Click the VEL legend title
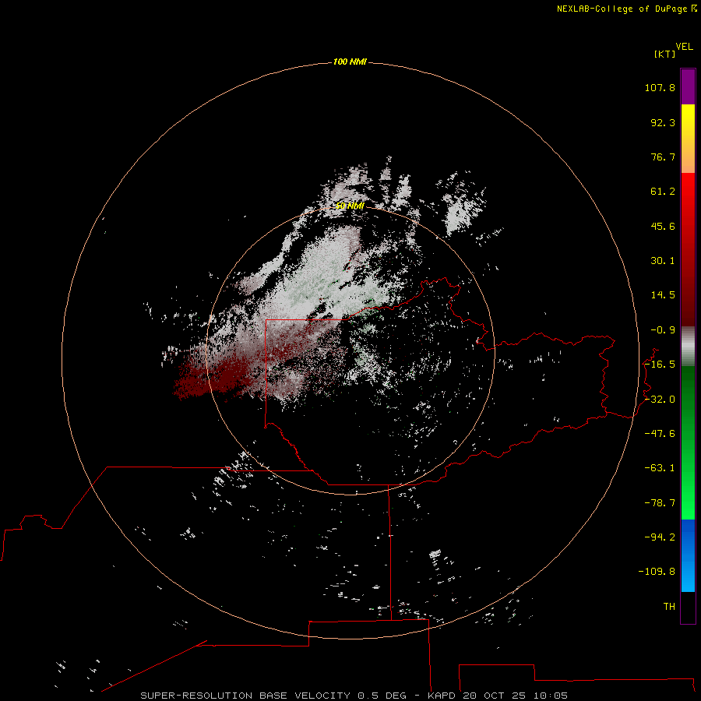The image size is (701, 701). [x=685, y=47]
